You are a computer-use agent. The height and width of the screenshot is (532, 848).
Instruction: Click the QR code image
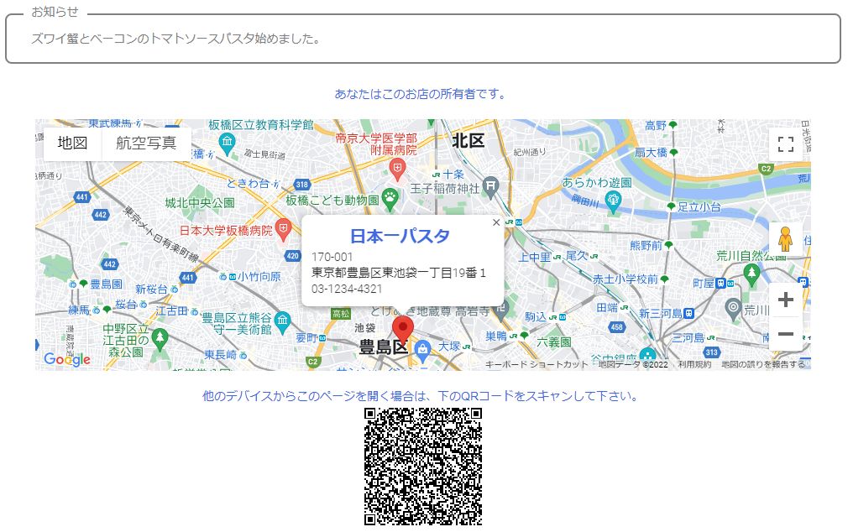(x=423, y=467)
